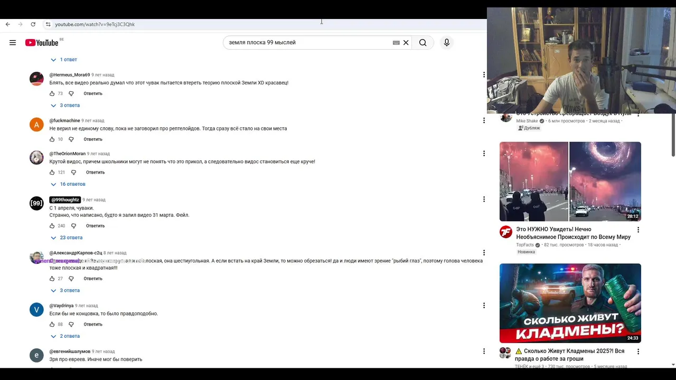
Task: Start voice search with microphone icon
Action: (447, 43)
